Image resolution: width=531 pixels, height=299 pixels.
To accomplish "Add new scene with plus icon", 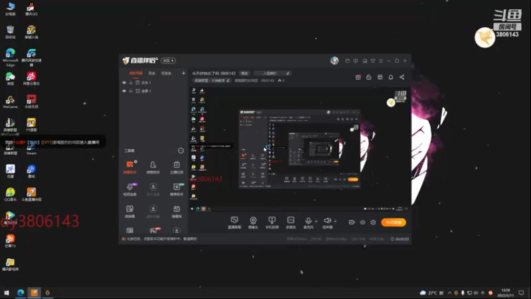I will 184,73.
